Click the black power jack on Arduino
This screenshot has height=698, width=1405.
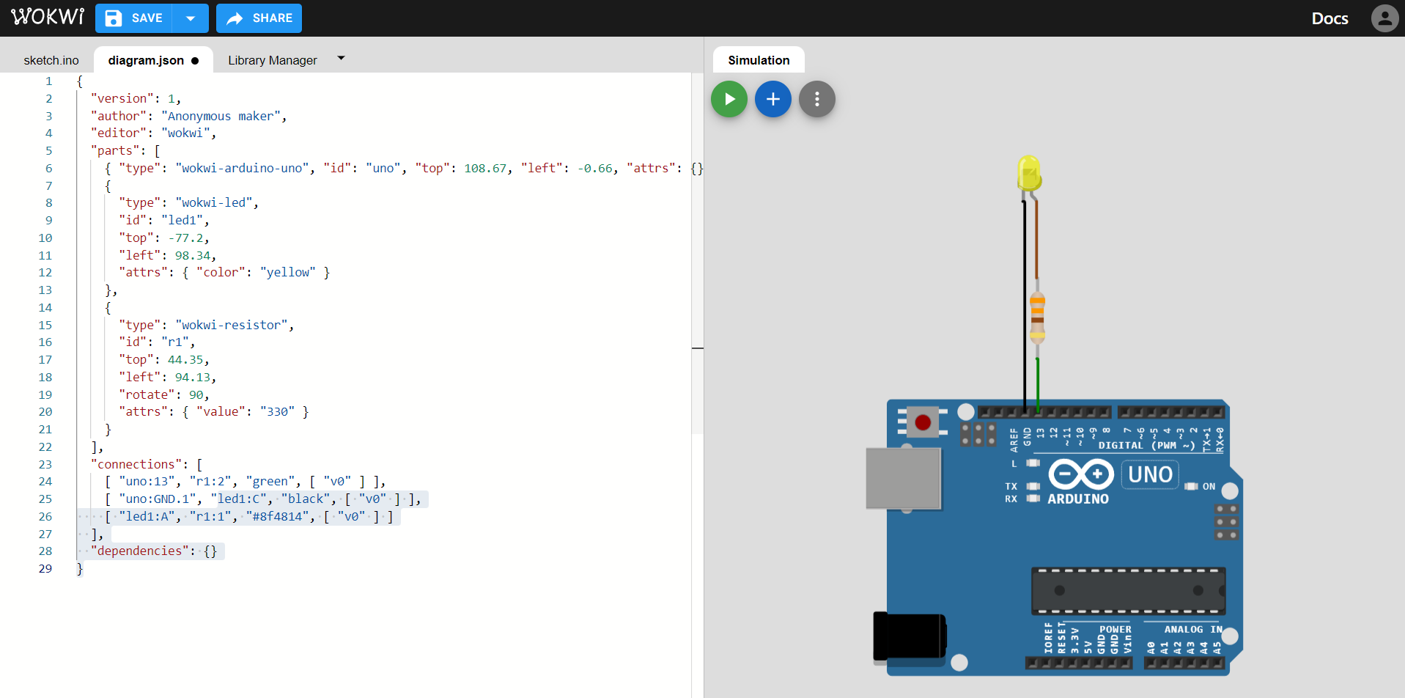909,636
